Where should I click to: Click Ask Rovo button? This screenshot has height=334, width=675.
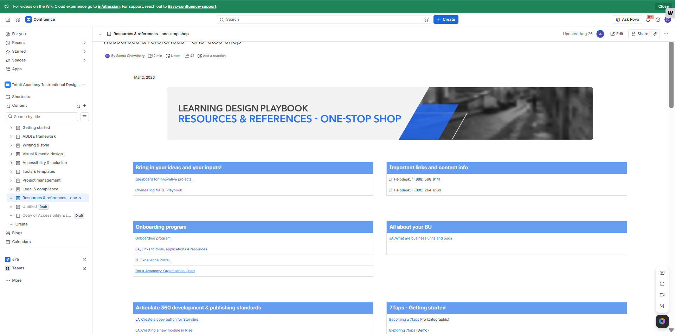coord(628,20)
